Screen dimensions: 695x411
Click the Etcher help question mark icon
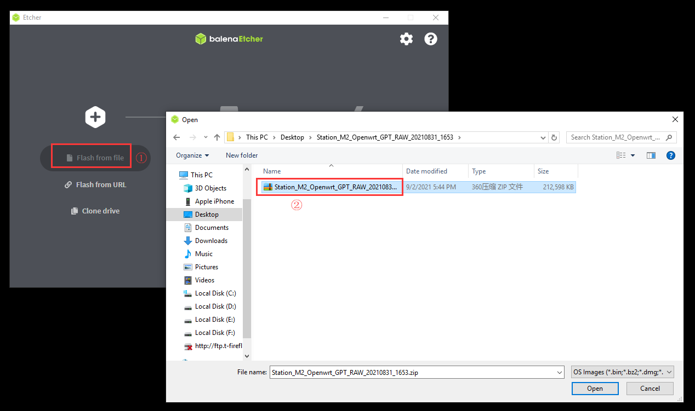431,39
